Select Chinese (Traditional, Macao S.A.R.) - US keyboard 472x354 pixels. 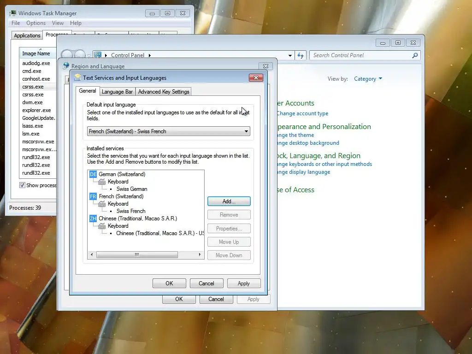point(160,233)
